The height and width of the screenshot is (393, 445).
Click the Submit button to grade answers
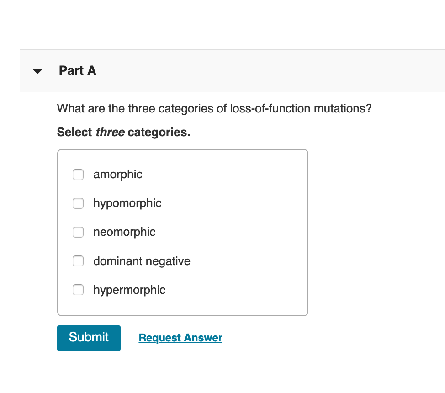tap(89, 338)
